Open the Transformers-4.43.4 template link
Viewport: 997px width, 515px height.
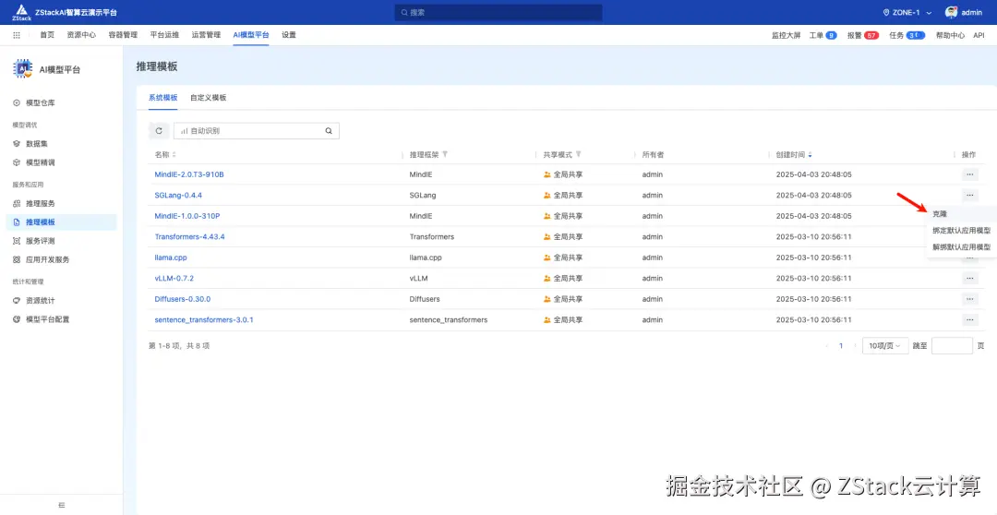click(x=189, y=236)
